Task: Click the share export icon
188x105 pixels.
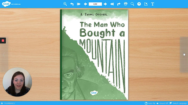Action: tap(146, 4)
